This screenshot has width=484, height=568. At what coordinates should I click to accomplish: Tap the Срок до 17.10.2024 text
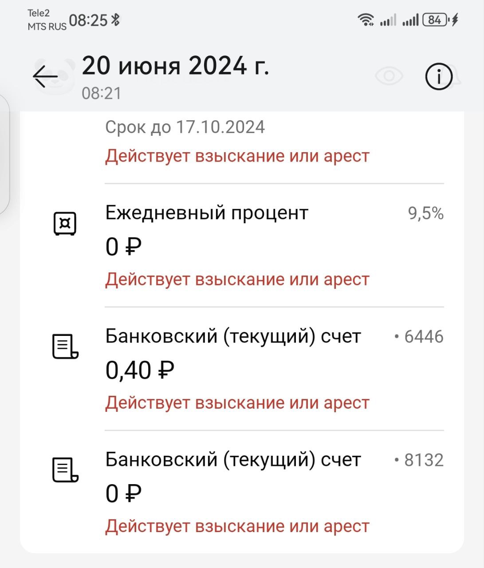click(x=185, y=127)
